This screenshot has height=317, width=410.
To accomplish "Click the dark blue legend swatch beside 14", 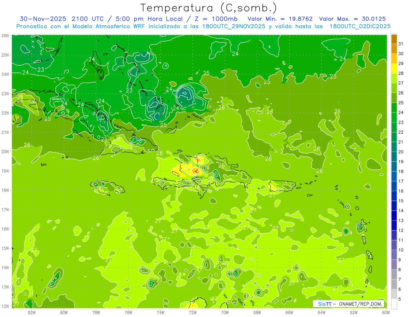I will coord(394,215).
